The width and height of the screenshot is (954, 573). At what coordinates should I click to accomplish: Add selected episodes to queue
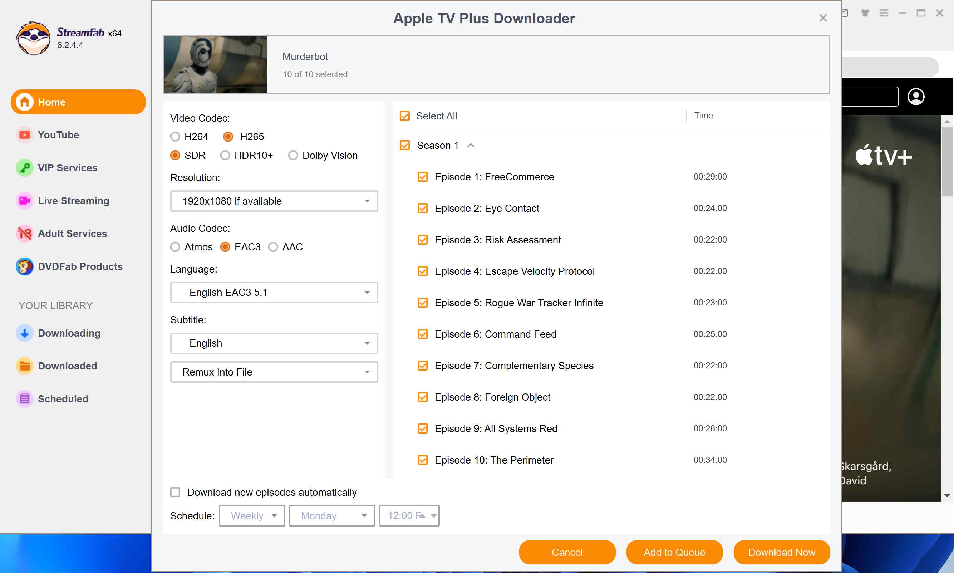[x=674, y=552]
